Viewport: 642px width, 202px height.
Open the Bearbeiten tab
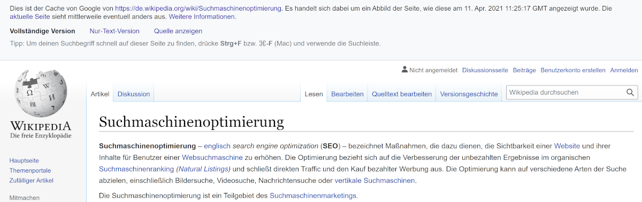[347, 94]
